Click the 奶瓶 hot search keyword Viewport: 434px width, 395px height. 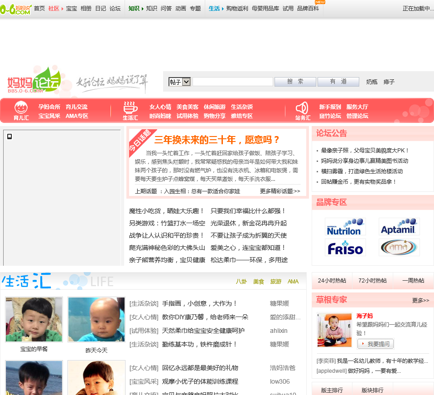[372, 82]
